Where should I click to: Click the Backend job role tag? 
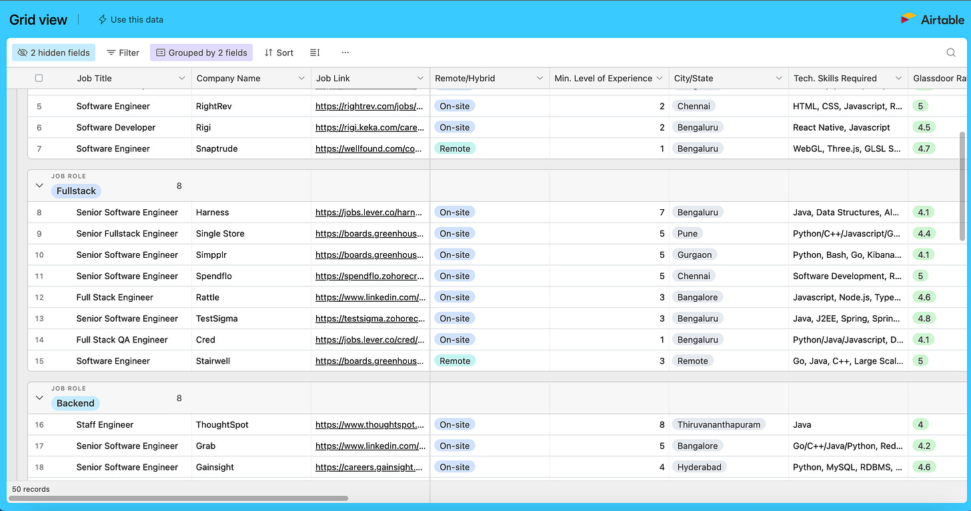[75, 403]
